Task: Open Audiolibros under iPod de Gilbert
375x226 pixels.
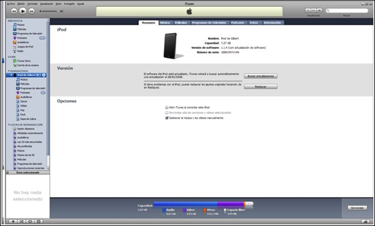Action: 24,97
